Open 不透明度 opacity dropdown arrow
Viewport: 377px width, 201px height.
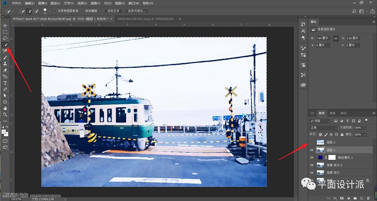pyautogui.click(x=366, y=128)
